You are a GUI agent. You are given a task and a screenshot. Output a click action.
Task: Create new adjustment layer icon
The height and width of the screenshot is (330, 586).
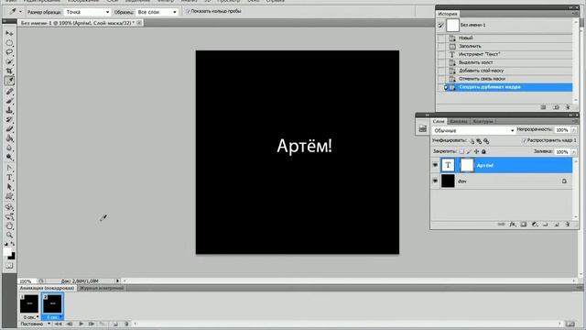[535, 224]
